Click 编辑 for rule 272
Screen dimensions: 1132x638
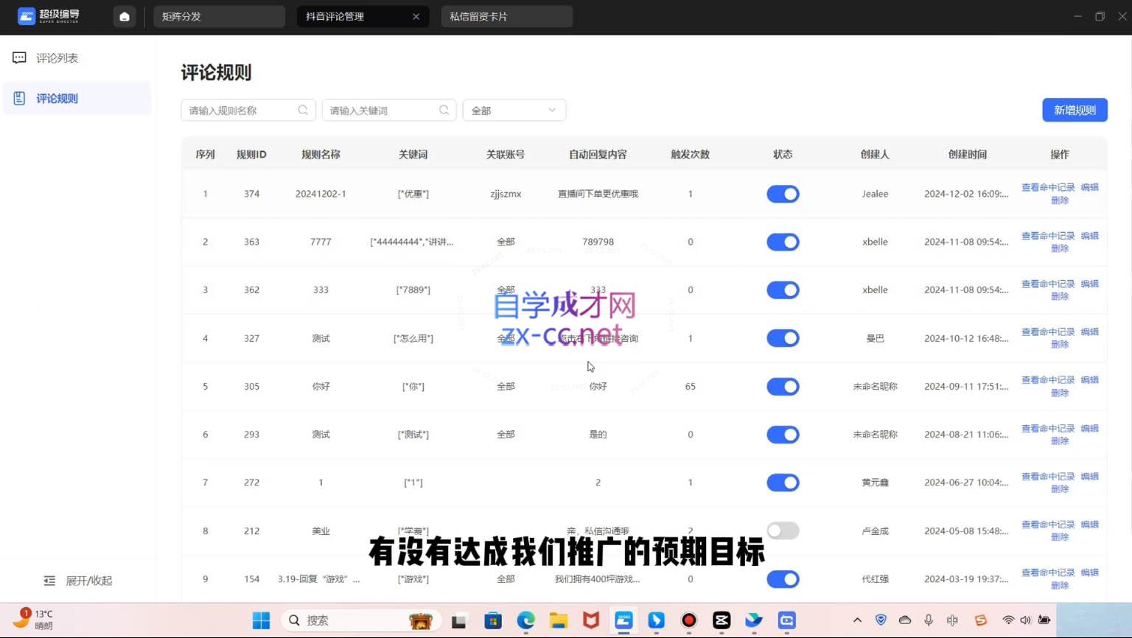1089,476
